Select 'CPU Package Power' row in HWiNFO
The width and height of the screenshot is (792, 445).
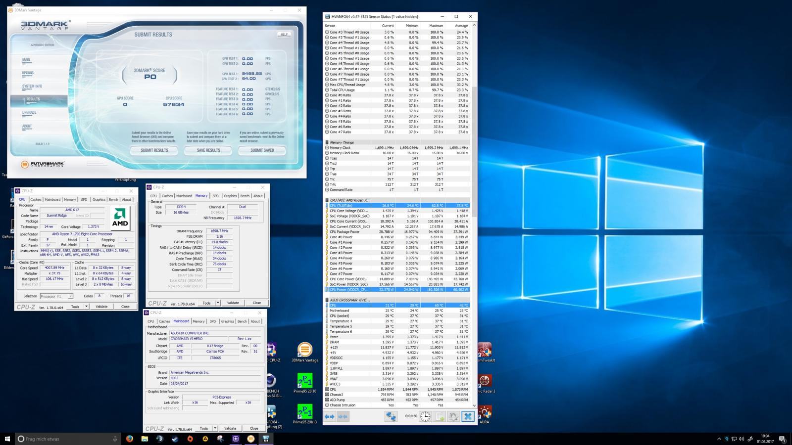click(397, 231)
